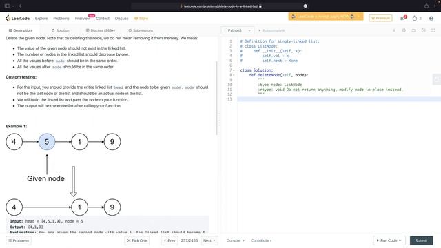Open Problems in the top navigation

(61, 19)
